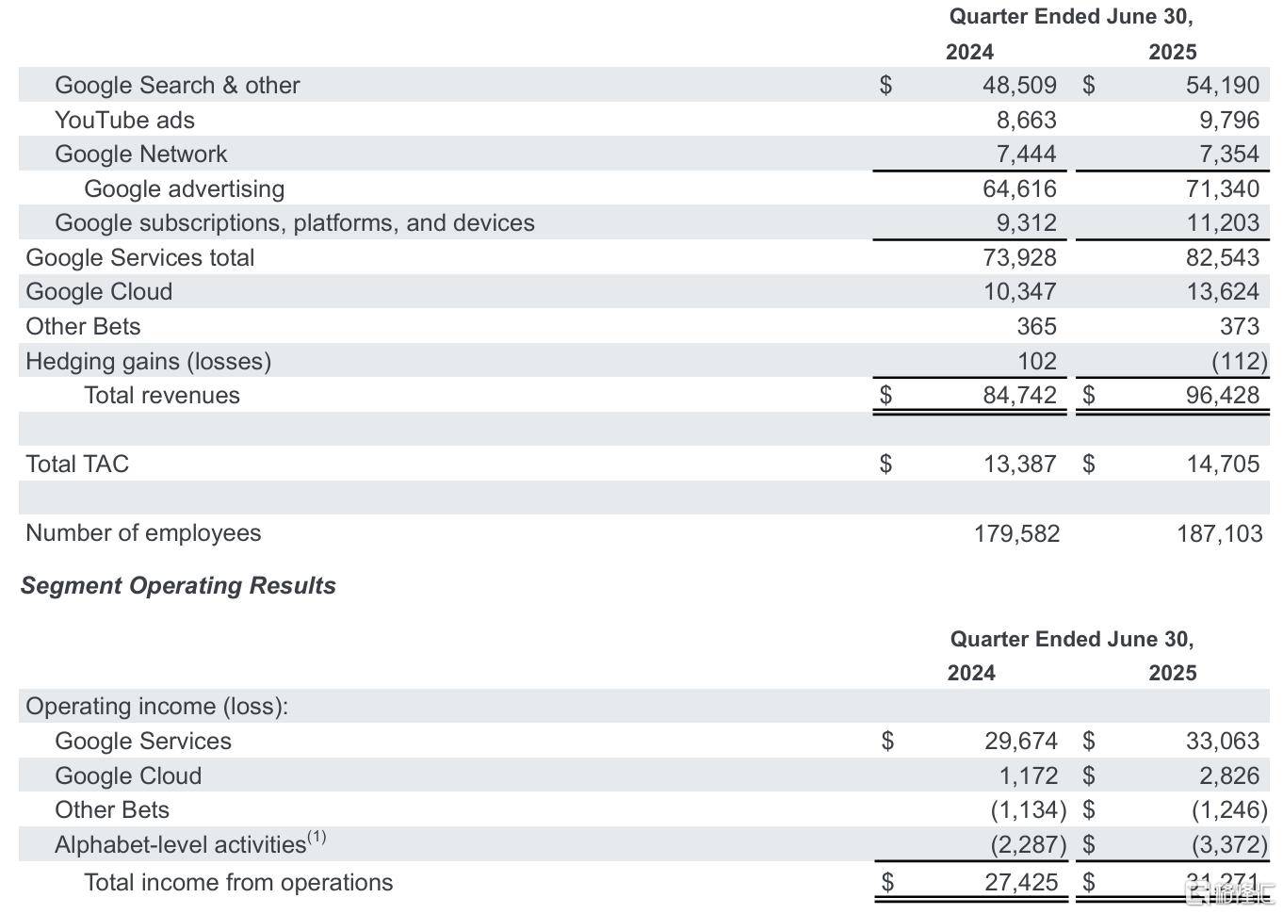Select Total TAC 2024 value 13,387
The image size is (1283, 914).
coord(1020,464)
